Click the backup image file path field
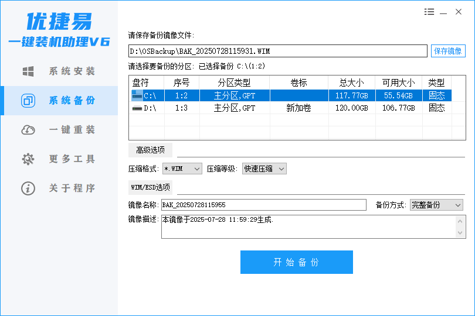This screenshot has width=475, height=316. point(278,51)
